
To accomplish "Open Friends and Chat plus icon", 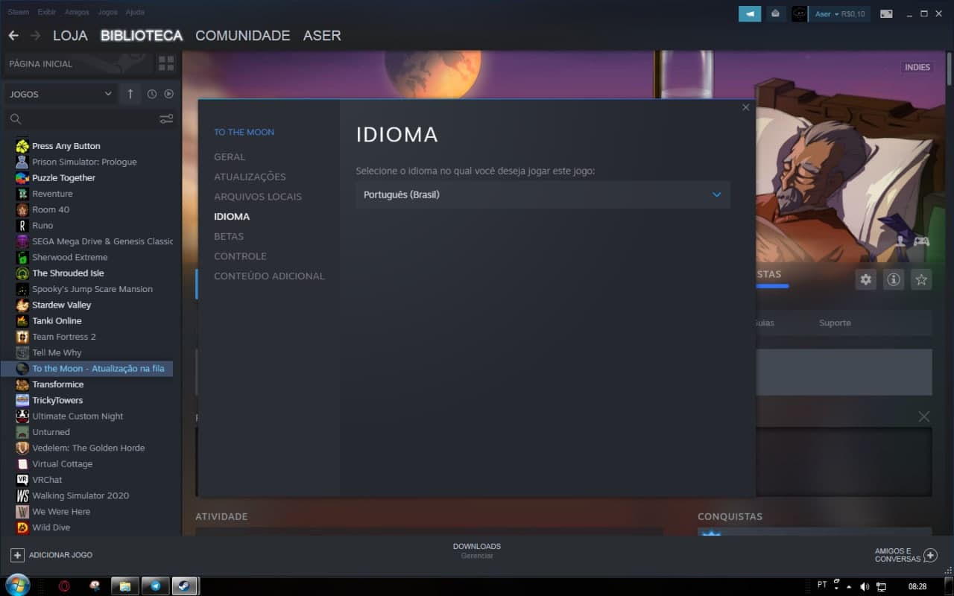I will 930,555.
